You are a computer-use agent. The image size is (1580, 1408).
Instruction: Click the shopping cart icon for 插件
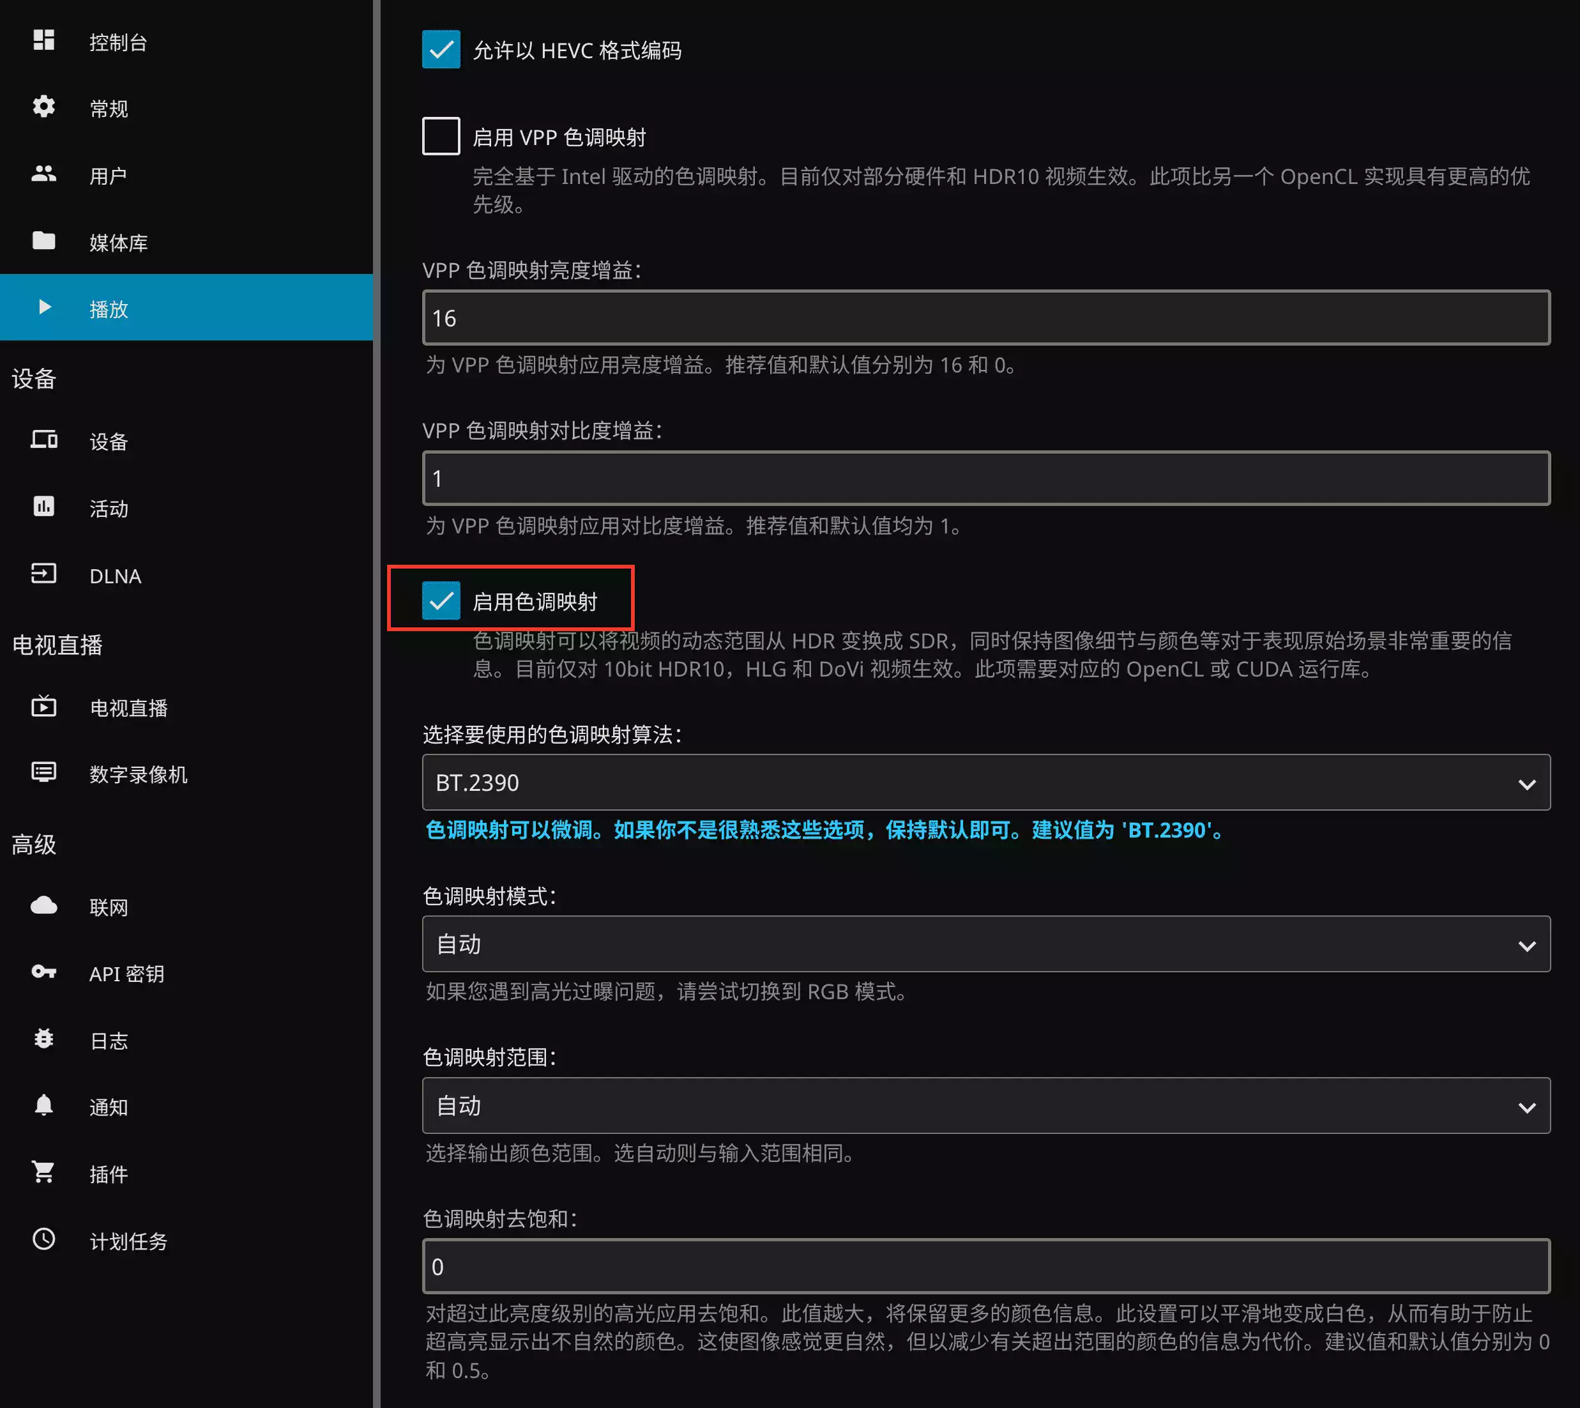[x=43, y=1173]
